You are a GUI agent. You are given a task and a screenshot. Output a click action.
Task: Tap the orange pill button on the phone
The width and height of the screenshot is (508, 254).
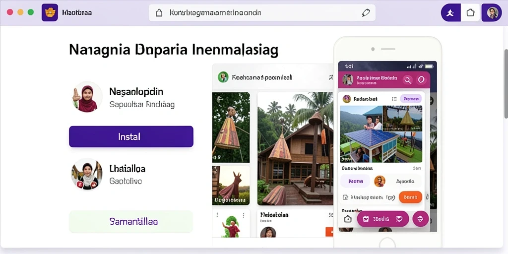[410, 197]
